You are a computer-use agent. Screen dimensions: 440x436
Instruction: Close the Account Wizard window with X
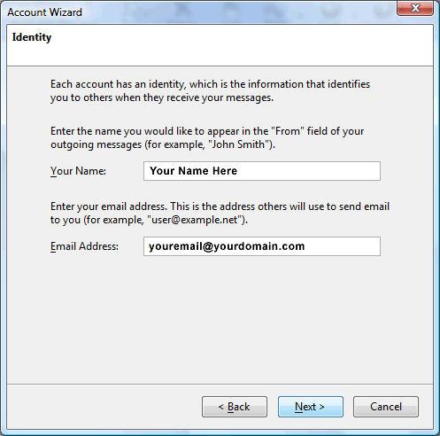415,8
